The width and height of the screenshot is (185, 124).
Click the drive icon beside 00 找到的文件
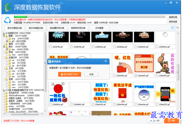point(4,33)
